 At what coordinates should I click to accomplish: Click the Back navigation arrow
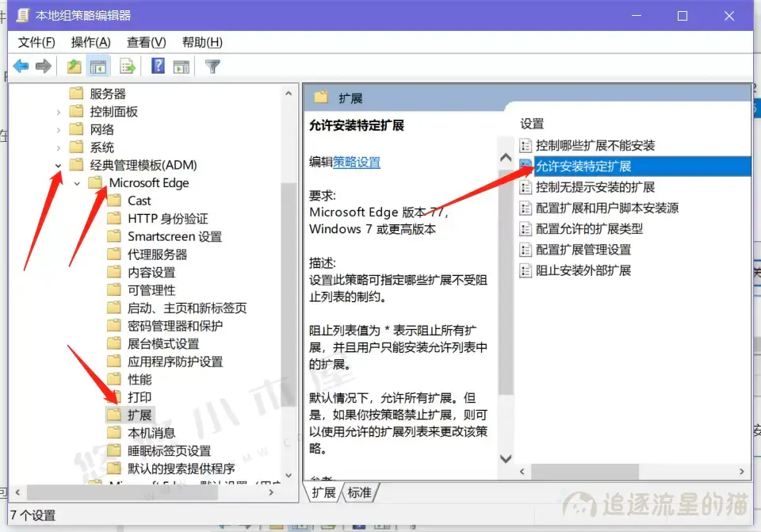coord(21,66)
